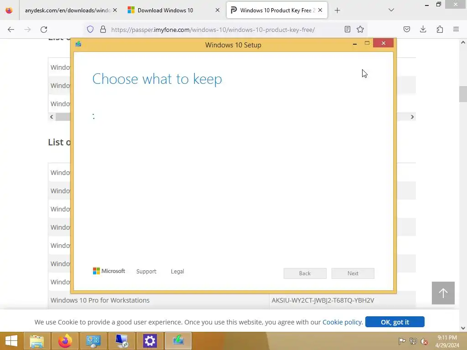The width and height of the screenshot is (467, 350).
Task: Click the Firefox taskbar icon
Action: point(65,341)
